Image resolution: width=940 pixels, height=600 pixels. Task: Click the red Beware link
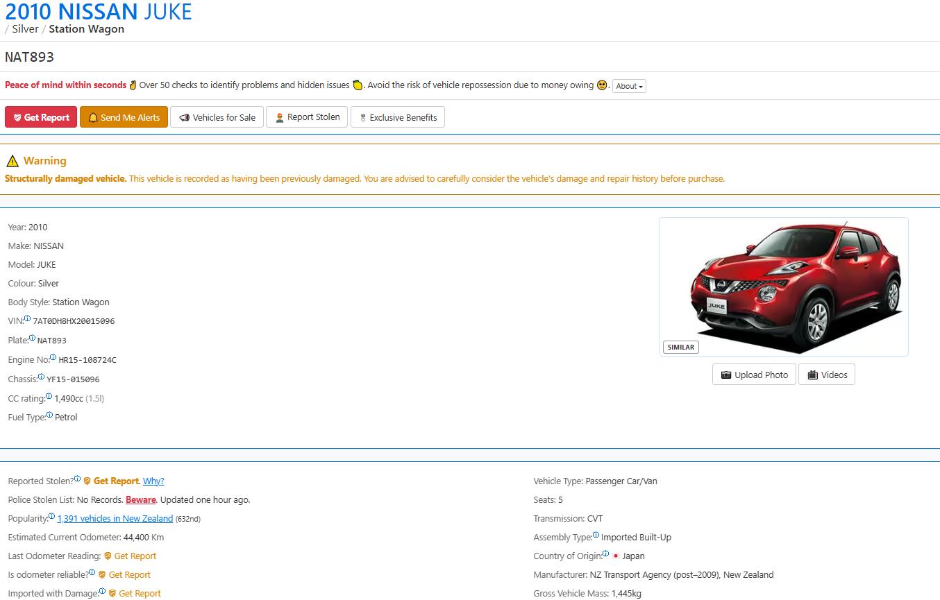click(141, 499)
